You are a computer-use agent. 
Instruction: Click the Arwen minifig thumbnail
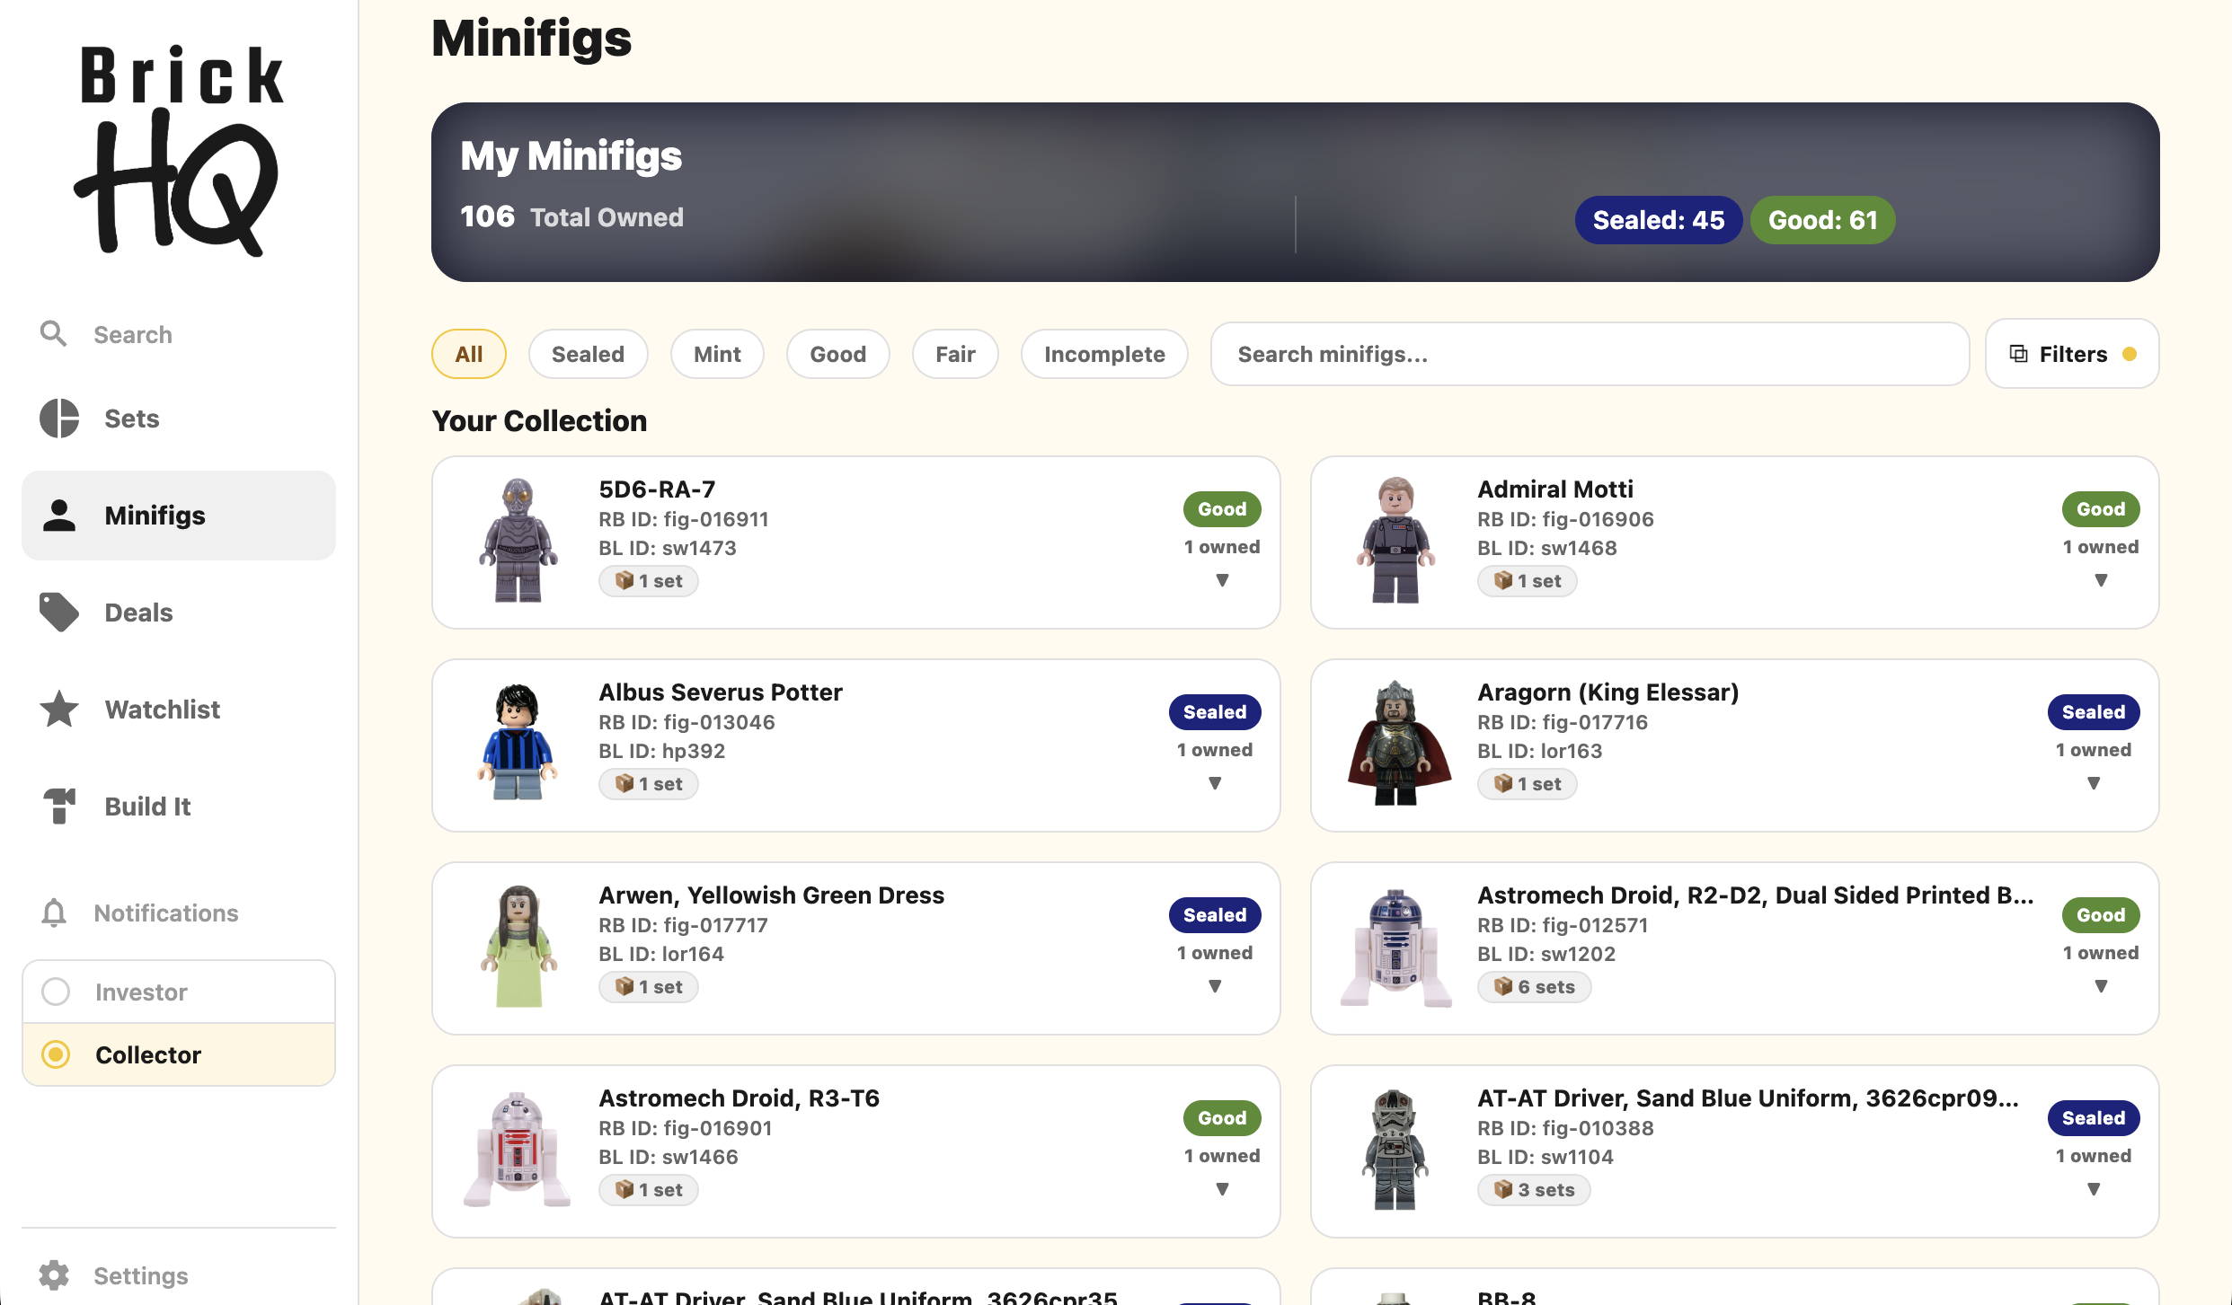518,947
